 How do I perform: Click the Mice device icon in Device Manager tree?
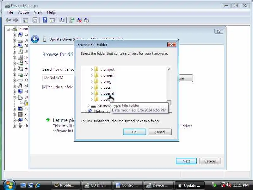click(20, 85)
